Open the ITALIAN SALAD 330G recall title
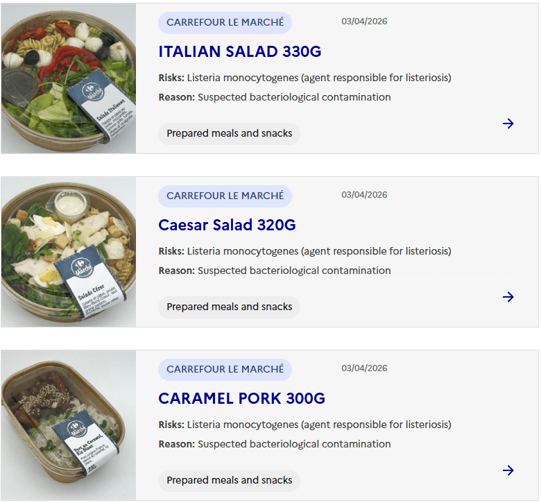The height and width of the screenshot is (503, 541). (240, 52)
